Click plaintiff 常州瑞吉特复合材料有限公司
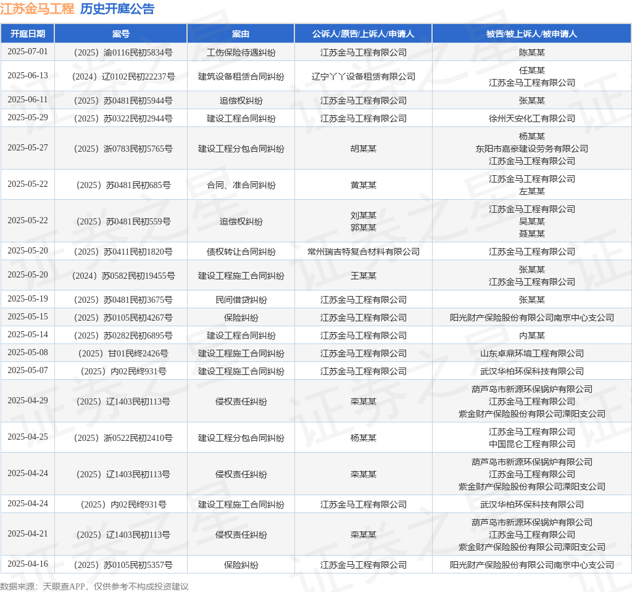This screenshot has width=632, height=592. (363, 252)
